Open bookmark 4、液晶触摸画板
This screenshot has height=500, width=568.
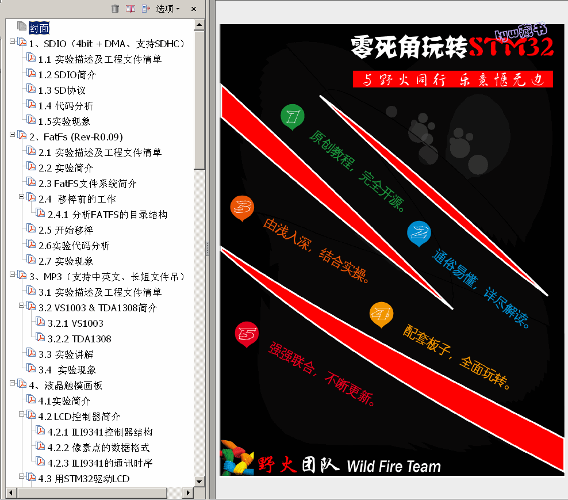point(66,386)
